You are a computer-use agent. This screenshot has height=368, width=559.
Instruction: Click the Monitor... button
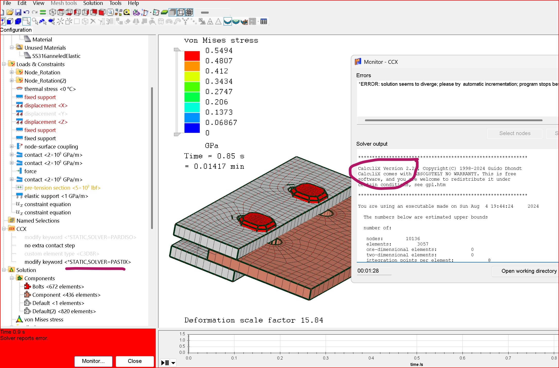pyautogui.click(x=93, y=361)
